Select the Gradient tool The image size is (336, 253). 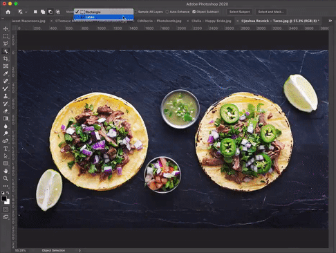click(x=6, y=118)
